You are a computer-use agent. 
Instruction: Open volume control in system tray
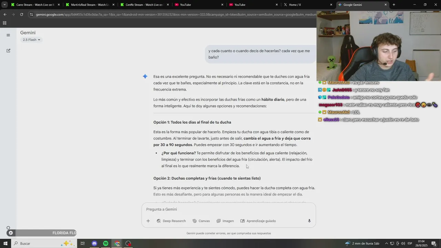point(403,244)
